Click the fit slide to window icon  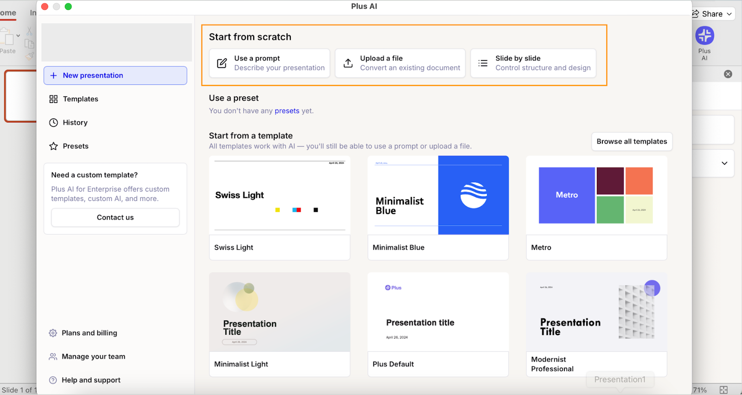tap(723, 390)
